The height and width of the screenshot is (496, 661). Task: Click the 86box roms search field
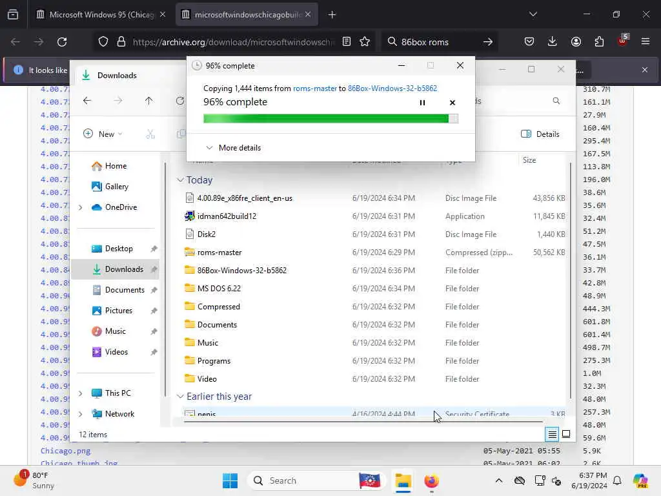click(438, 42)
